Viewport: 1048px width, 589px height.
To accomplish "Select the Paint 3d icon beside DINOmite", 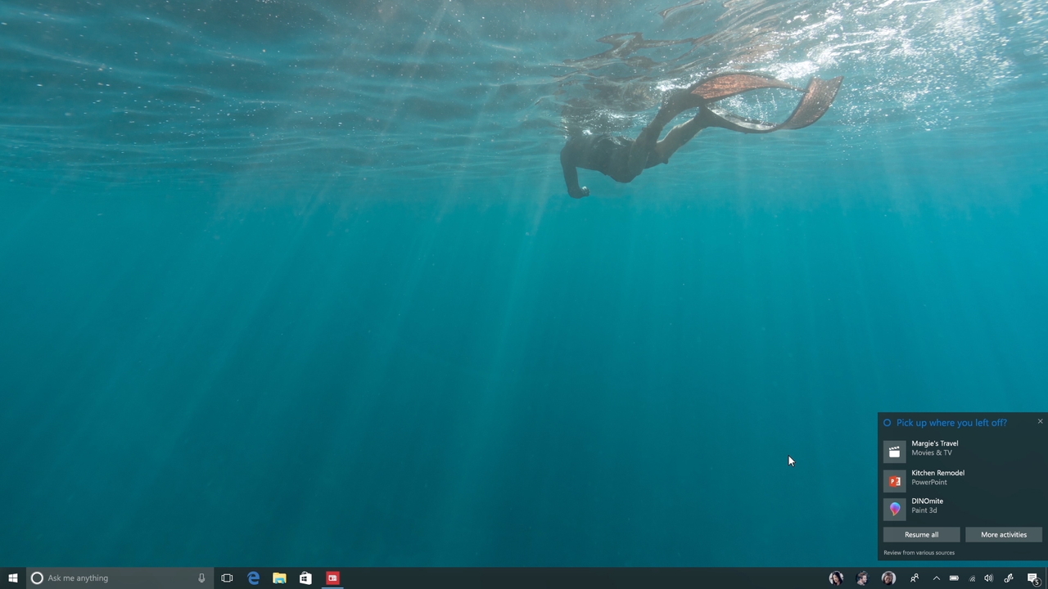I will click(895, 509).
